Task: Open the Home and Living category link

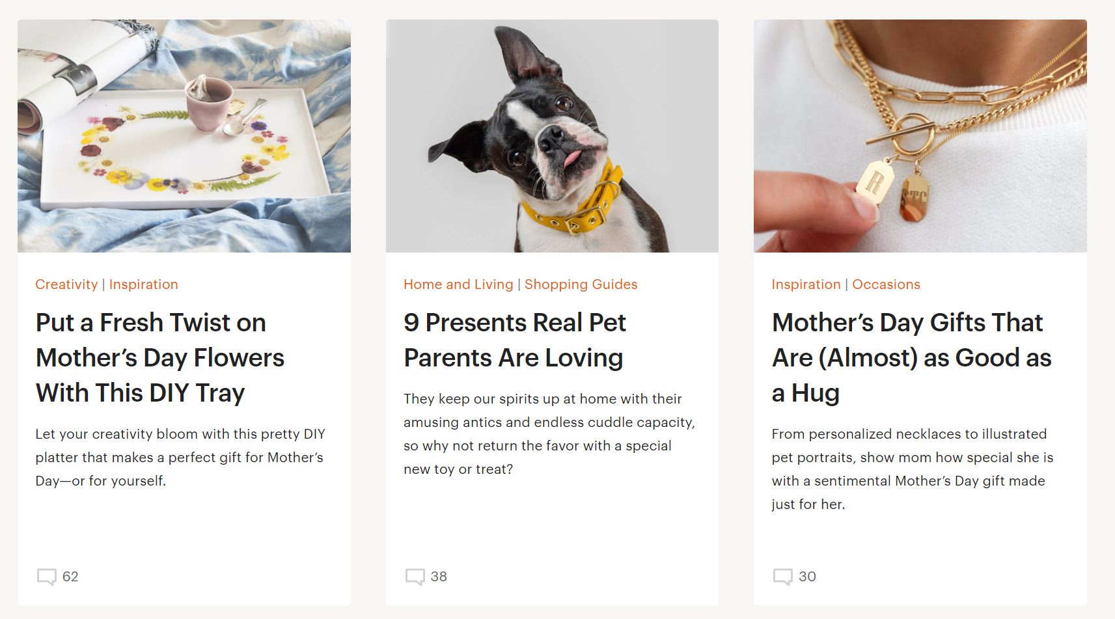Action: pyautogui.click(x=458, y=284)
